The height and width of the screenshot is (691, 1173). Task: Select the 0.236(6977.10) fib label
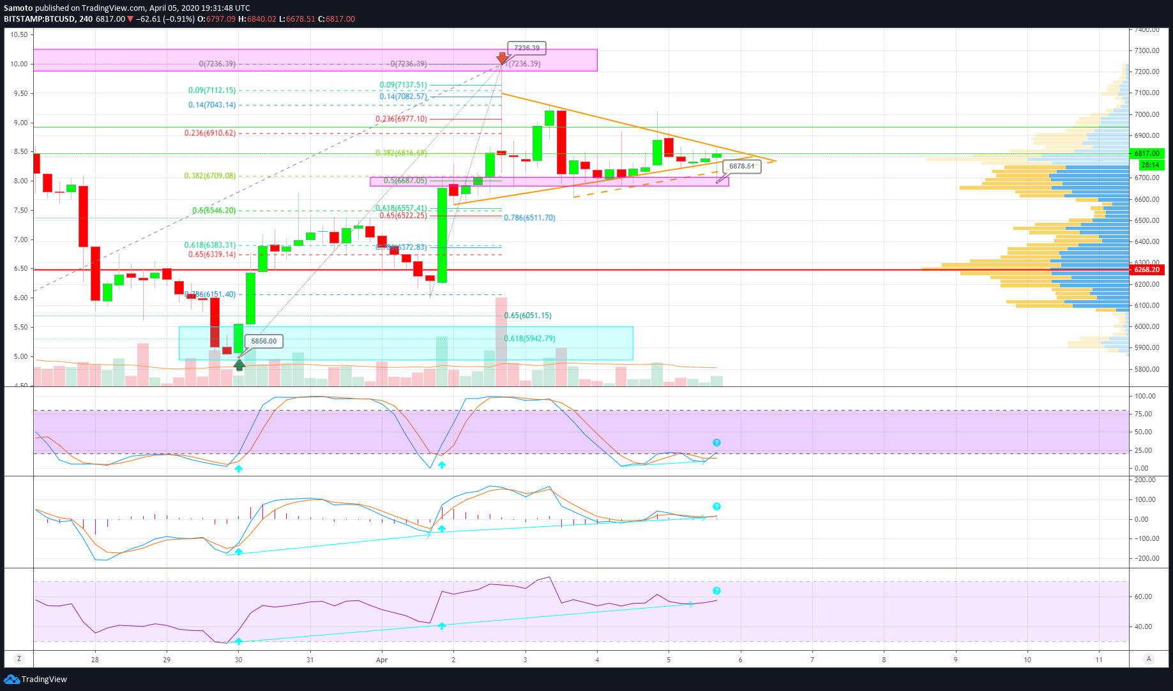pos(402,119)
